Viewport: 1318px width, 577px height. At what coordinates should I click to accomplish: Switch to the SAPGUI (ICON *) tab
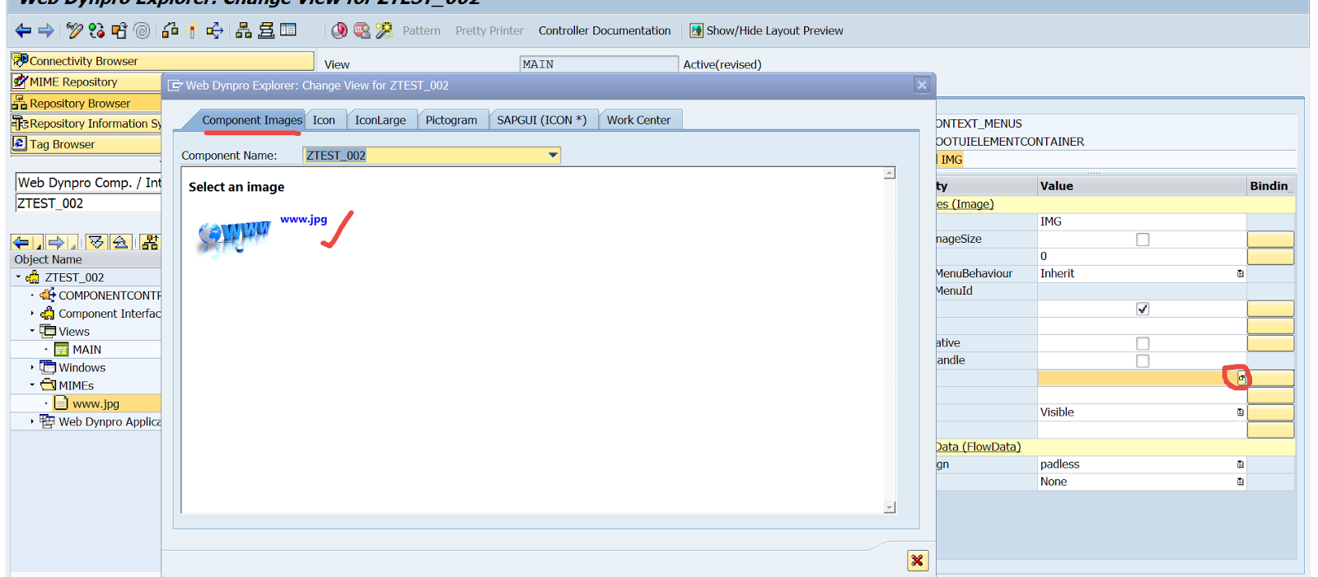542,120
